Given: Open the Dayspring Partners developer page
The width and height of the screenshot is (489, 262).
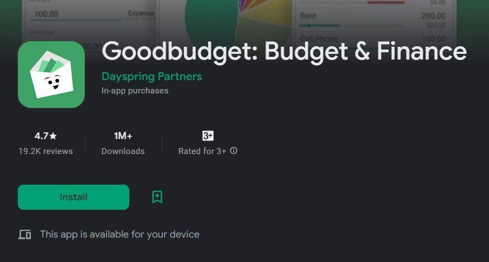Looking at the screenshot, I should [152, 77].
